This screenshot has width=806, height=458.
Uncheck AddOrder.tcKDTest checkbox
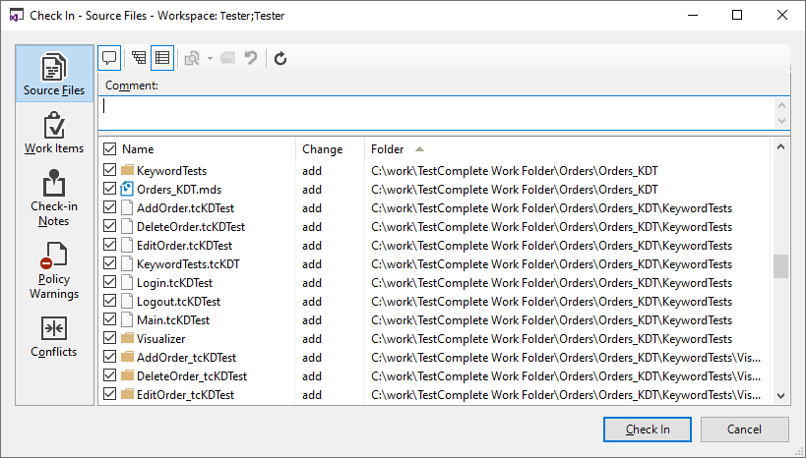tap(109, 207)
